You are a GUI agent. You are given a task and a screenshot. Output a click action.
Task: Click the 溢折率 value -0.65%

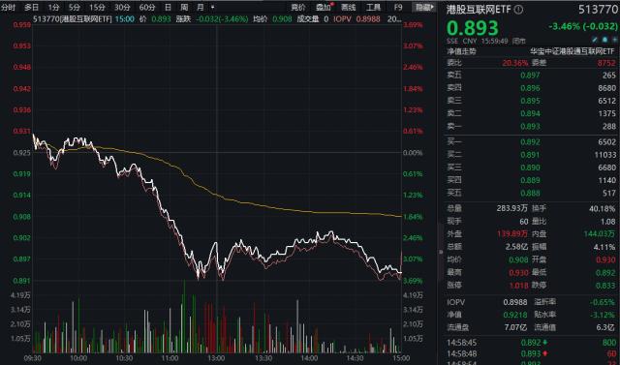tap(603, 302)
